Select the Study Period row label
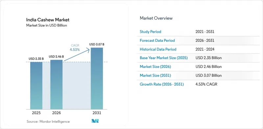The width and height of the screenshot is (263, 129). point(151,32)
